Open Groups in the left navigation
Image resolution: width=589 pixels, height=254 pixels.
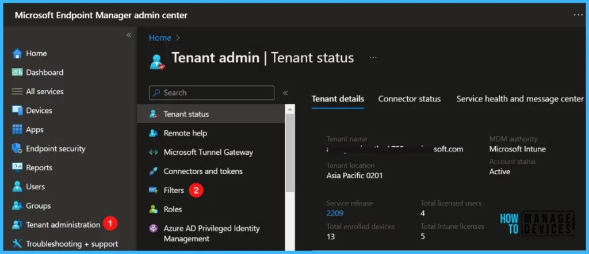(39, 206)
